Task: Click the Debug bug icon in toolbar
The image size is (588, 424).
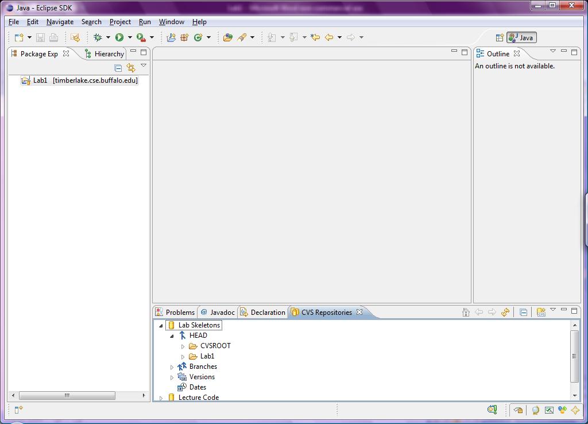Action: point(98,37)
